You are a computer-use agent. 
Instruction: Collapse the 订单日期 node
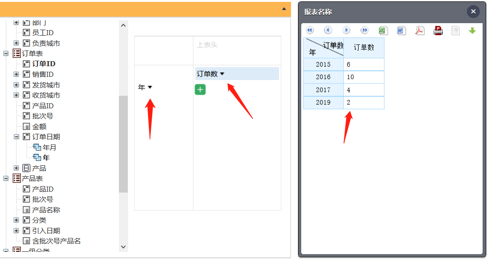[x=16, y=137]
